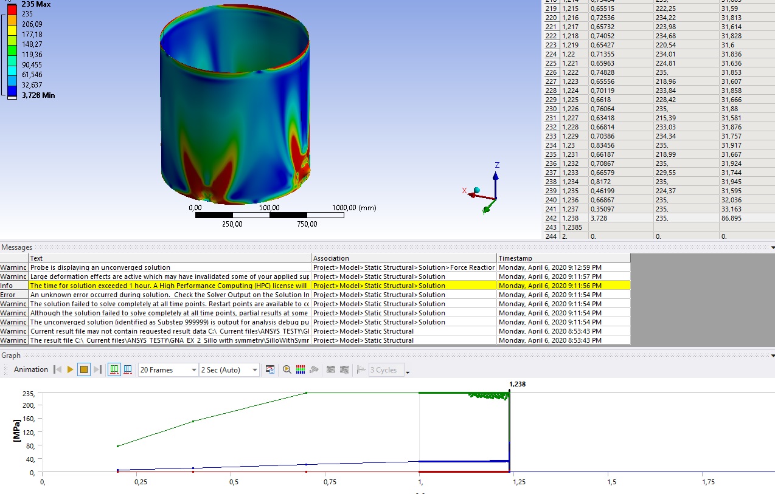
Task: Open the 20 Frames dropdown
Action: pos(168,369)
